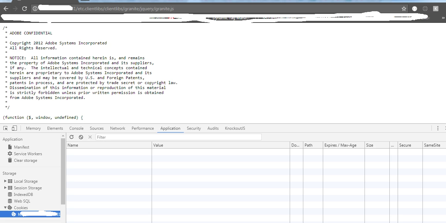The width and height of the screenshot is (446, 223).
Task: Sort by the Secure column header
Action: coord(410,145)
